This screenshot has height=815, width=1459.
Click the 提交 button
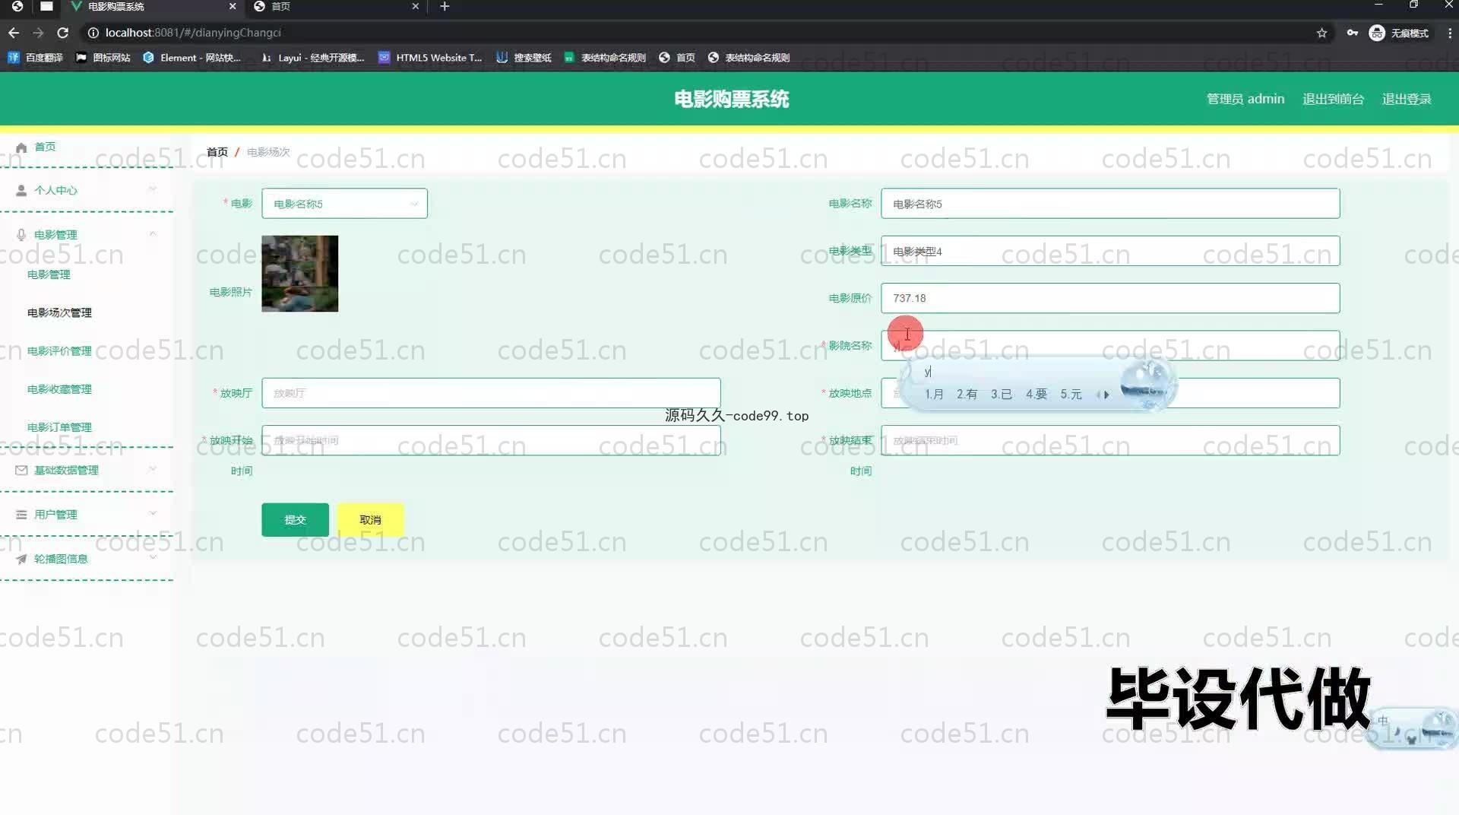(x=295, y=520)
